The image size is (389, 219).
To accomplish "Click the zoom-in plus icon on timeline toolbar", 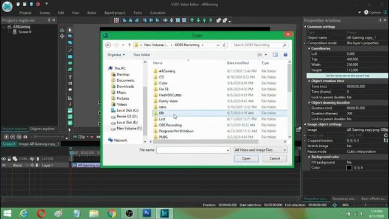I will point(7,137).
